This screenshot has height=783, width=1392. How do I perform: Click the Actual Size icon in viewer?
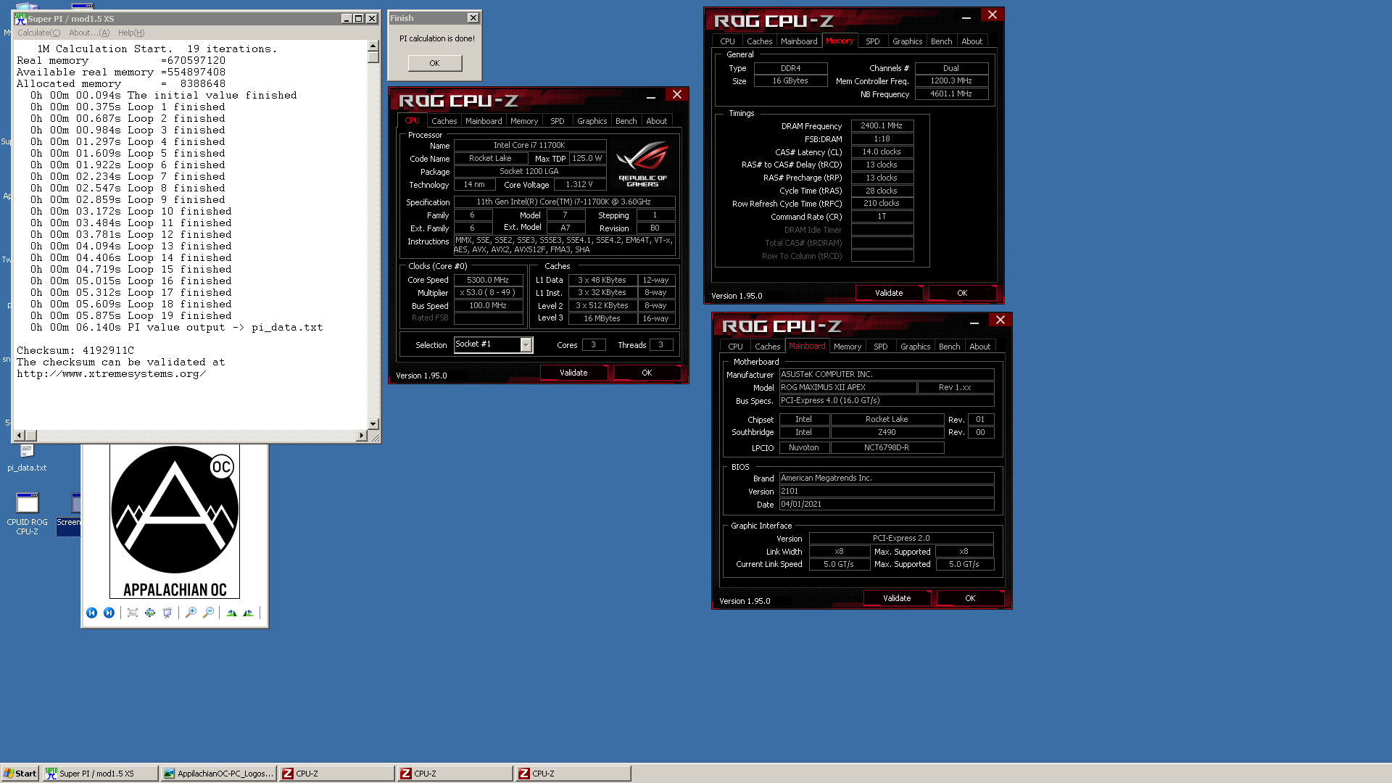click(x=150, y=613)
